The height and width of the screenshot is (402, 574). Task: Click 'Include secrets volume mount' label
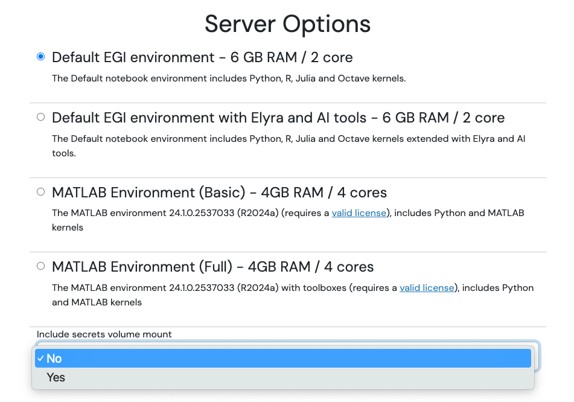(104, 334)
